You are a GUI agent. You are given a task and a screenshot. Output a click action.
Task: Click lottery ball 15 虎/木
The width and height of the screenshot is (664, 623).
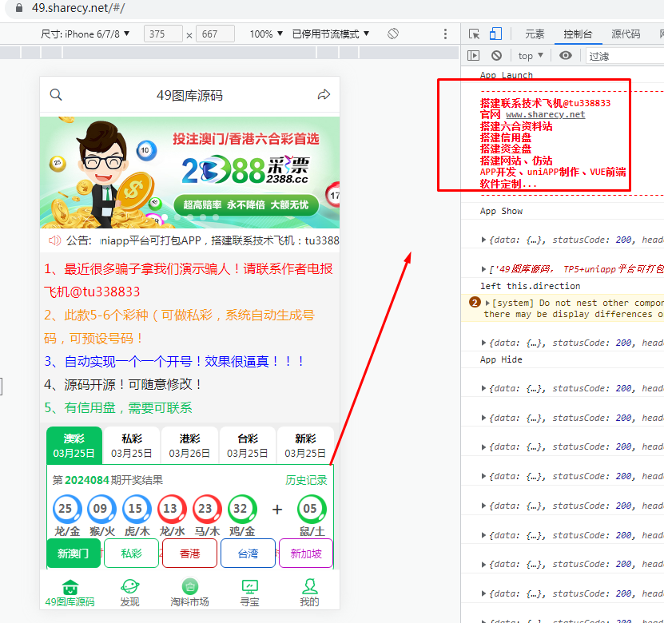click(137, 509)
